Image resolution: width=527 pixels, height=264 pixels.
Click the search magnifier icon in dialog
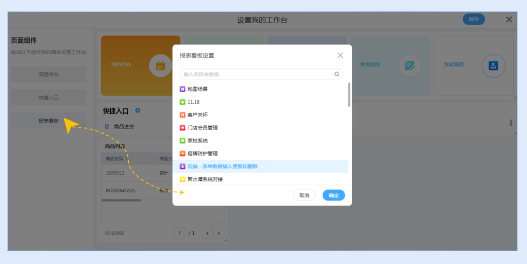[337, 74]
